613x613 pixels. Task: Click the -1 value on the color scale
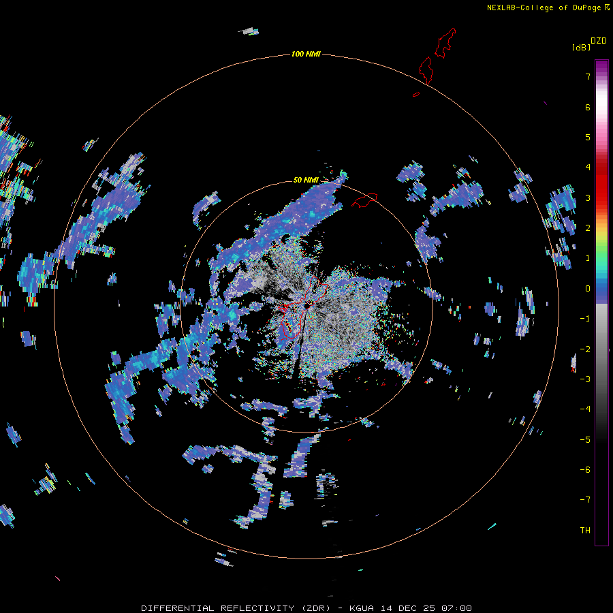click(585, 319)
